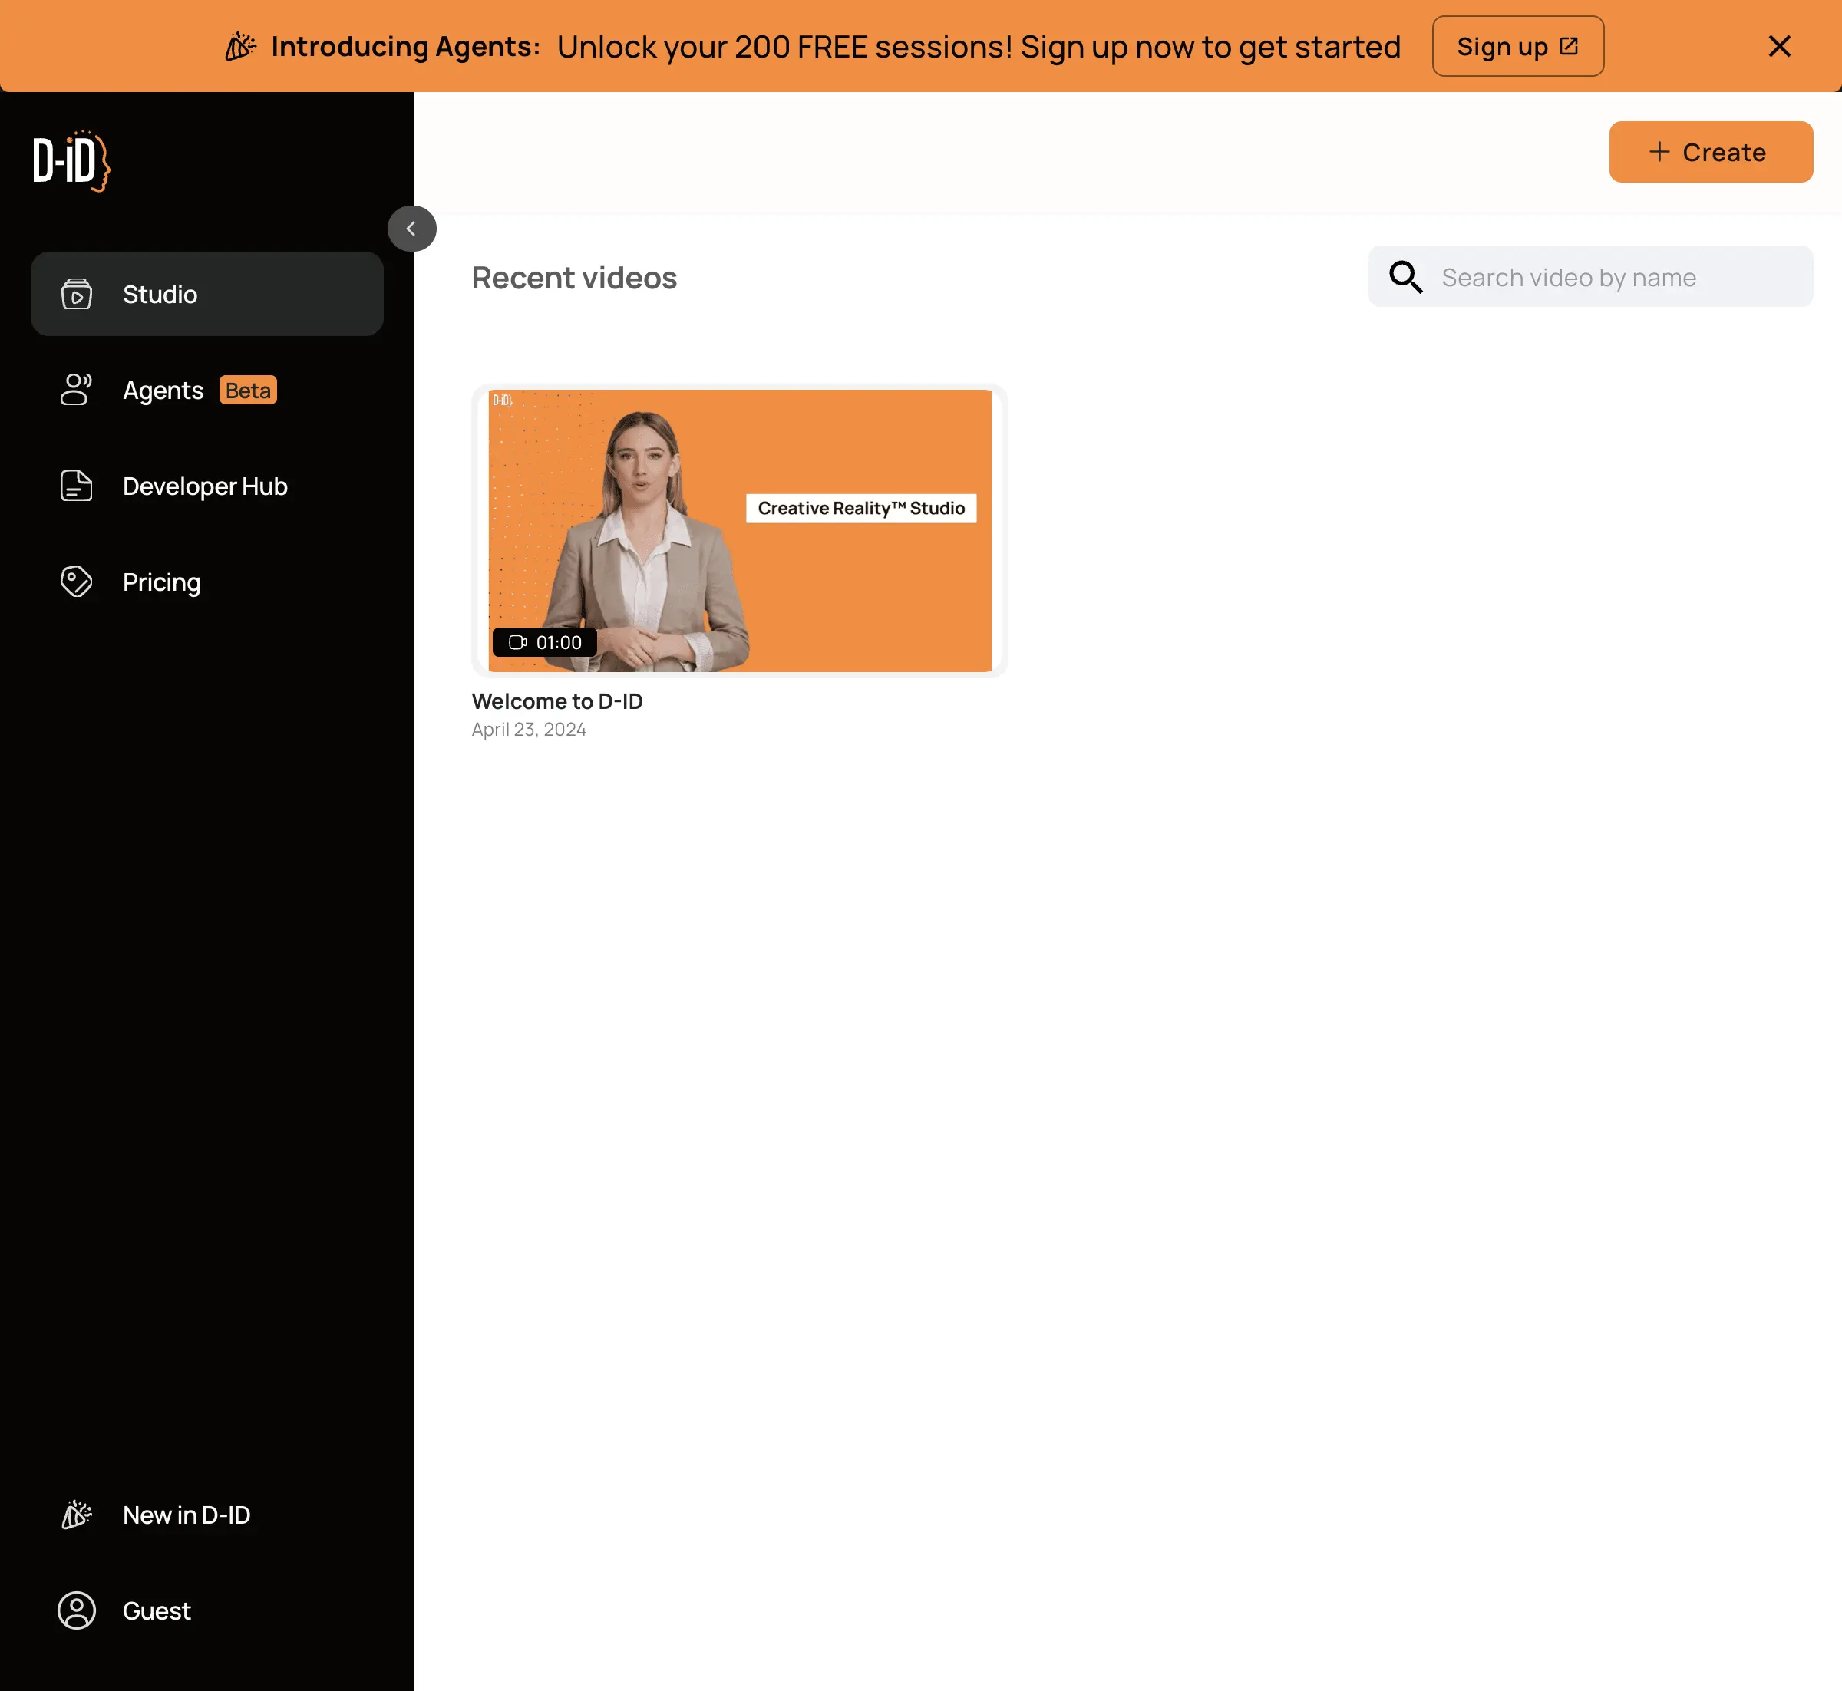The image size is (1842, 1691).
Task: Go to Developer Hub section
Action: [205, 486]
